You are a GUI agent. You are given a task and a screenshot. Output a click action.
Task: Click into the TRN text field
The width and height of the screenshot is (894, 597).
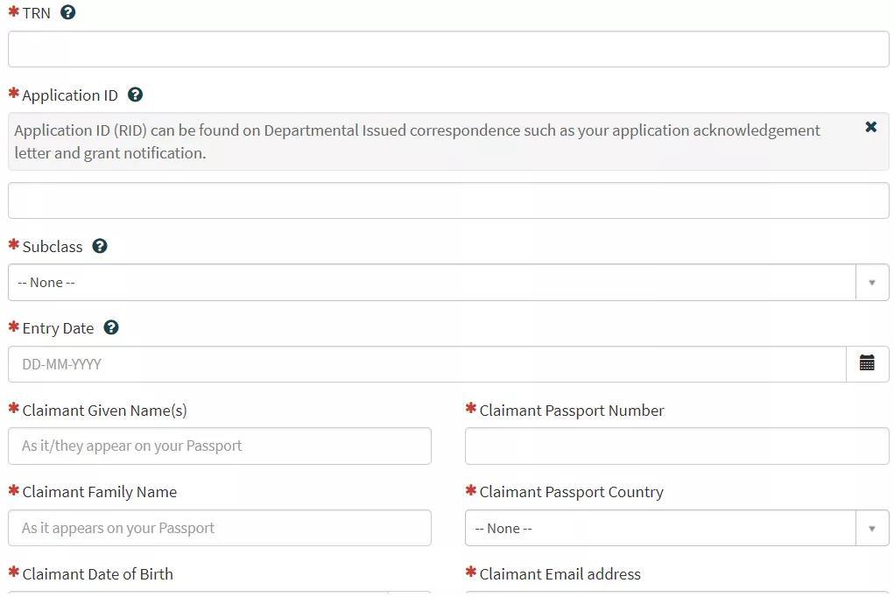point(448,49)
